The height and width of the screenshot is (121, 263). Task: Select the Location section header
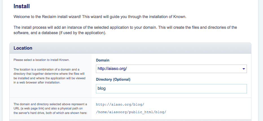click(23, 48)
